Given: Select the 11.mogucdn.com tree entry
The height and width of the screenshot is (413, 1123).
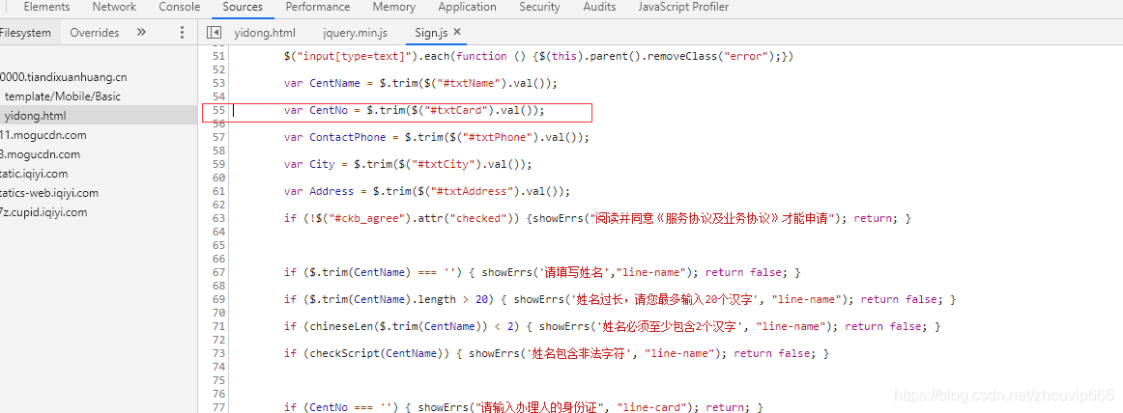Looking at the screenshot, I should pos(43,135).
